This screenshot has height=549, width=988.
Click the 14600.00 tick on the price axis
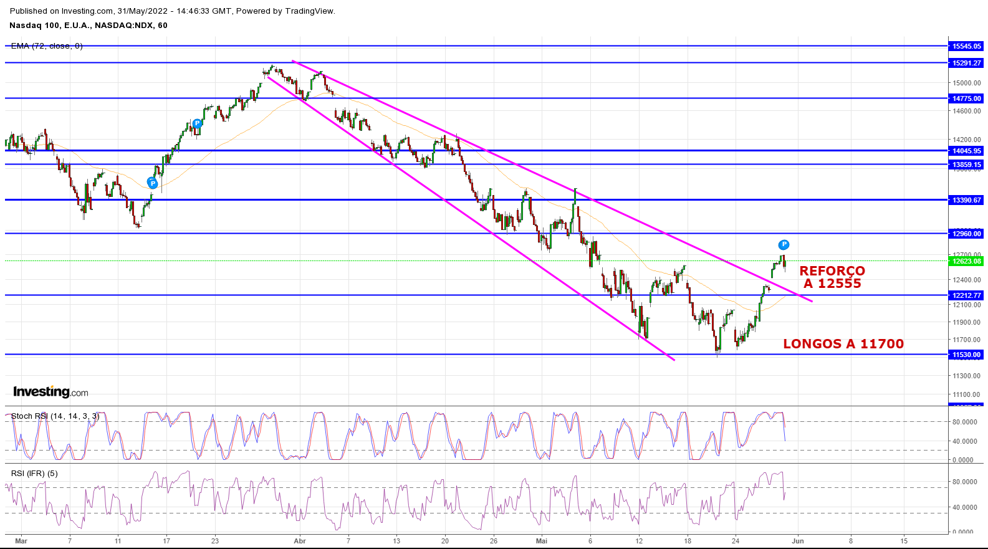coord(966,111)
